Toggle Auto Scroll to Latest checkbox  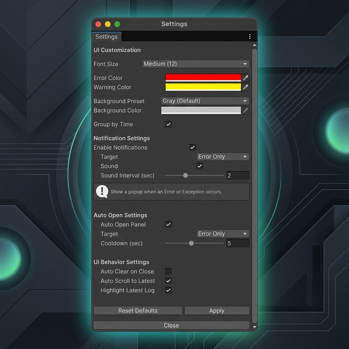(168, 281)
